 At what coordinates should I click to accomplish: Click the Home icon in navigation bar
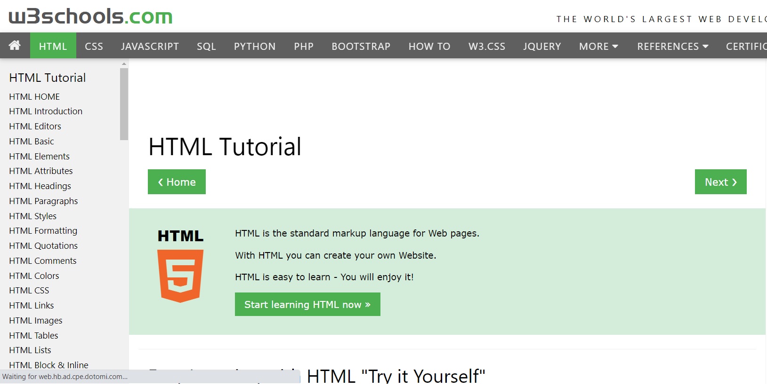pyautogui.click(x=15, y=46)
